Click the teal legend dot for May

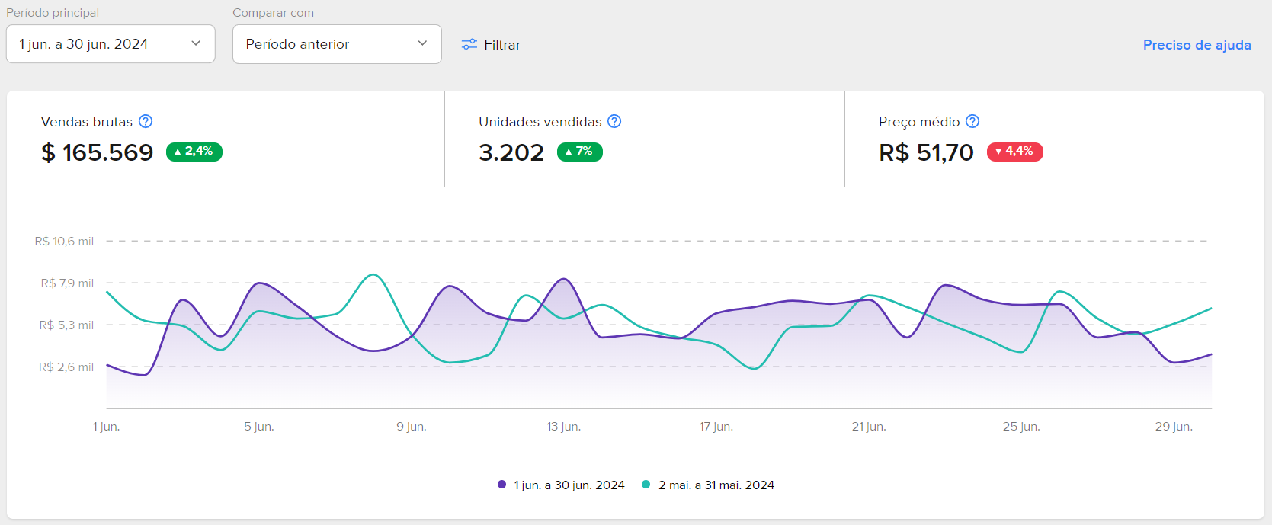646,484
